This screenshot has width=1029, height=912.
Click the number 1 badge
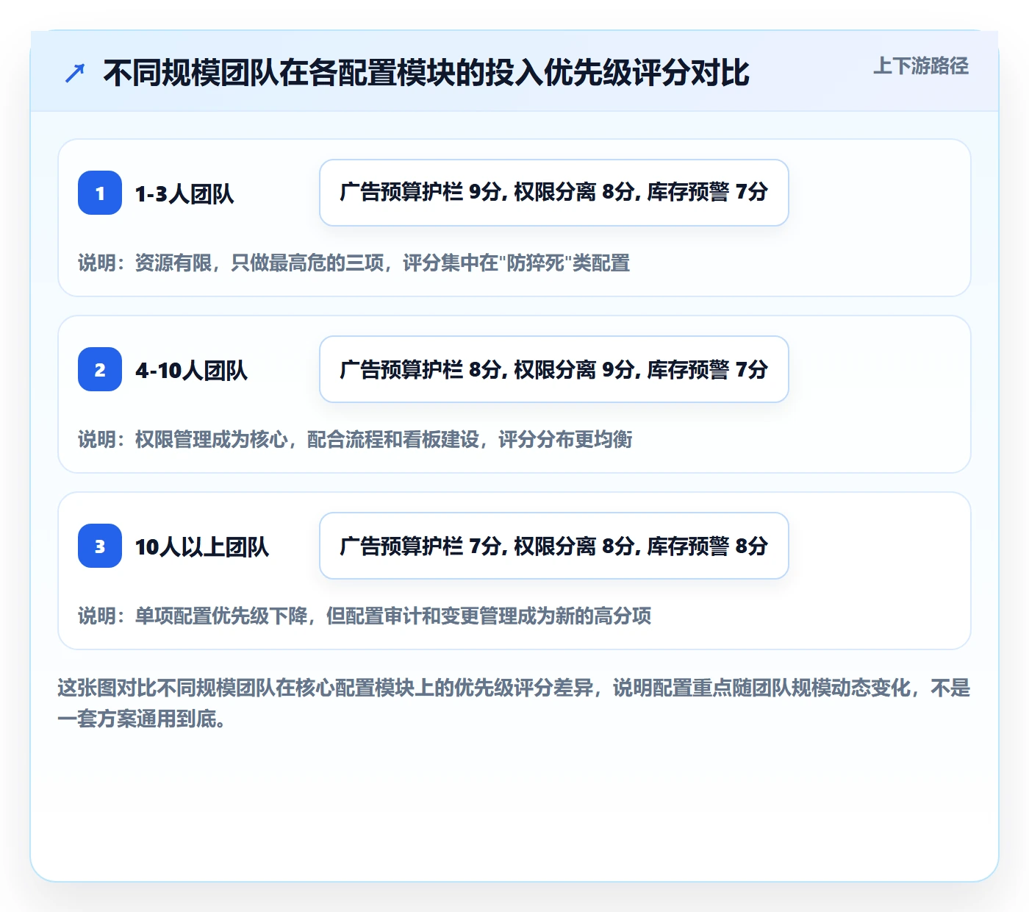pyautogui.click(x=100, y=193)
